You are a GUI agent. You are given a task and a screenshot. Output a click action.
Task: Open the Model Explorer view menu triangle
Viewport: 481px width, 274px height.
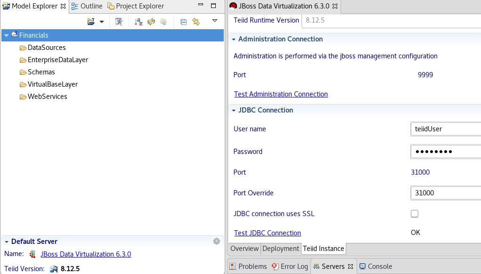(215, 21)
